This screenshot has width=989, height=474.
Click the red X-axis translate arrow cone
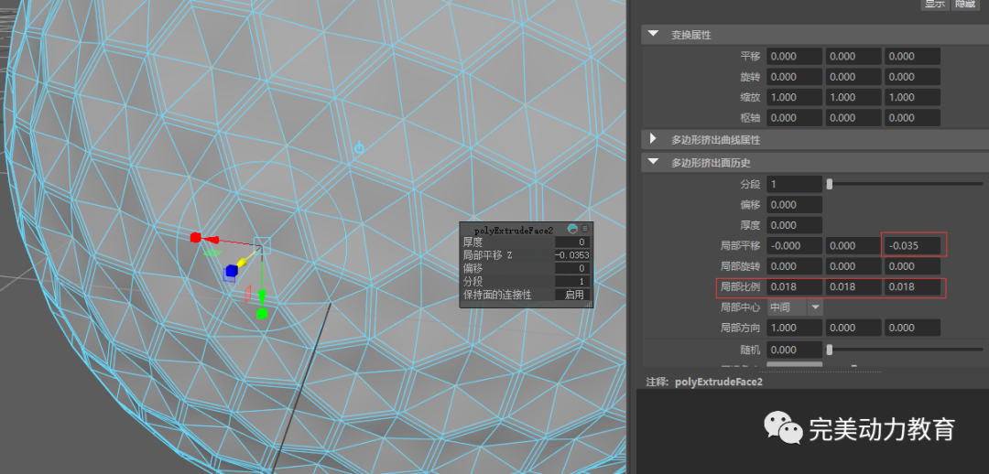[x=212, y=240]
